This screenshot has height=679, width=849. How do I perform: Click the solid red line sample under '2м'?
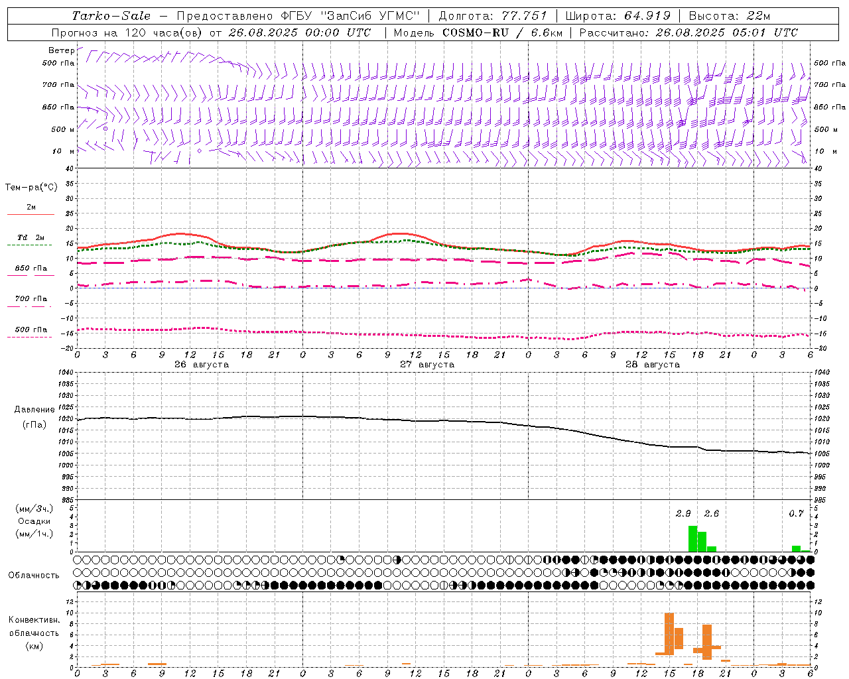tap(31, 215)
